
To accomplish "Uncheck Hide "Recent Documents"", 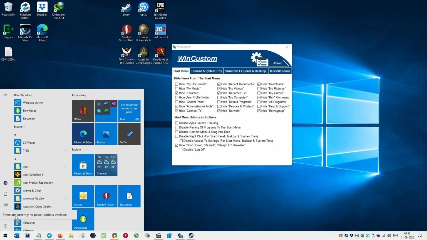I will click(219, 84).
